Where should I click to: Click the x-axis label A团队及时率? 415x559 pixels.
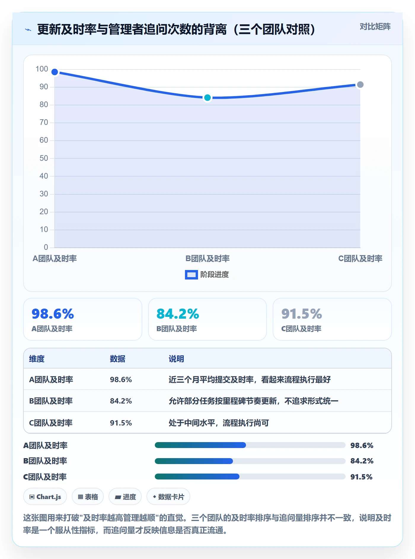55,258
